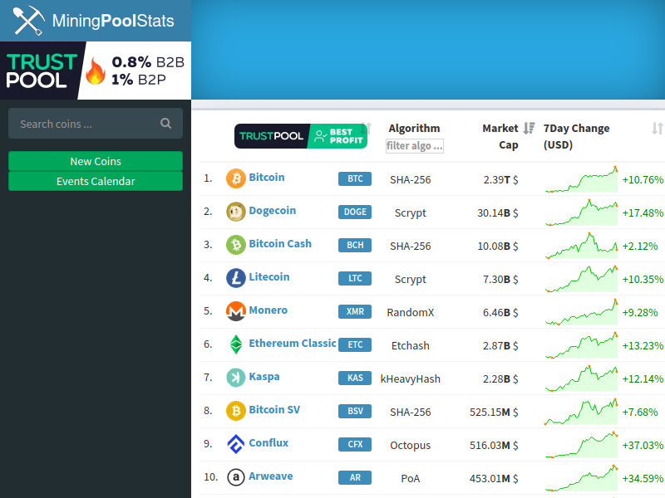The width and height of the screenshot is (665, 498).
Task: Click the BCH ticker badge
Action: pyautogui.click(x=355, y=245)
